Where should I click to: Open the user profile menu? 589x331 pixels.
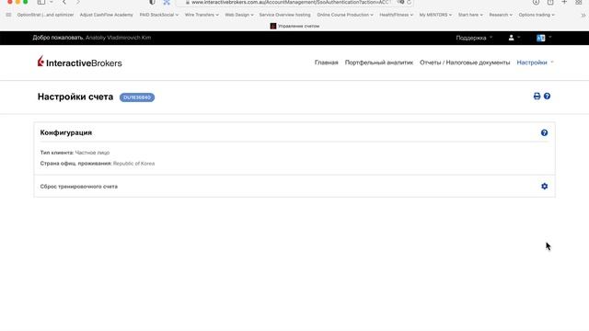coord(514,38)
